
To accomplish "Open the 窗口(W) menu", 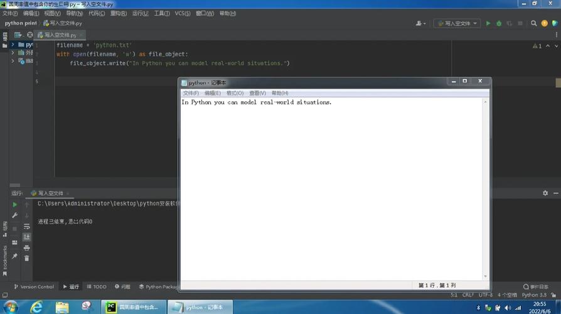I will [205, 13].
